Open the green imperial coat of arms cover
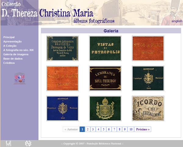Image resolution: width=183 pixels, height=147 pixels. pyautogui.click(x=105, y=108)
